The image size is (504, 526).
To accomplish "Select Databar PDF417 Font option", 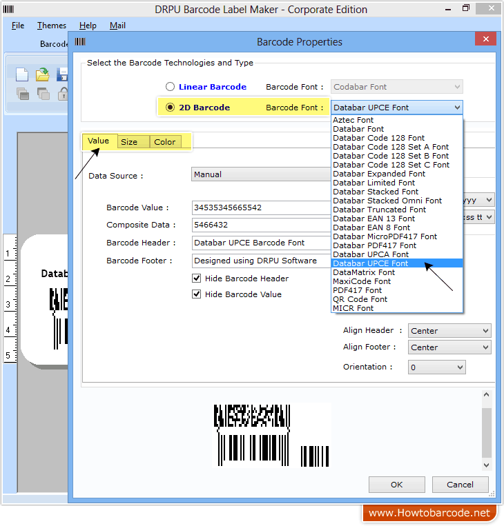I will [397, 245].
